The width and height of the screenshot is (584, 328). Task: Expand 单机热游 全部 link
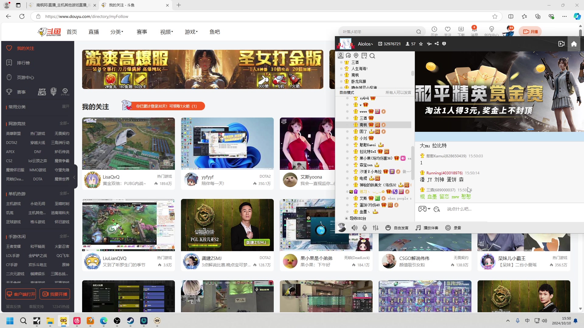[x=64, y=193]
